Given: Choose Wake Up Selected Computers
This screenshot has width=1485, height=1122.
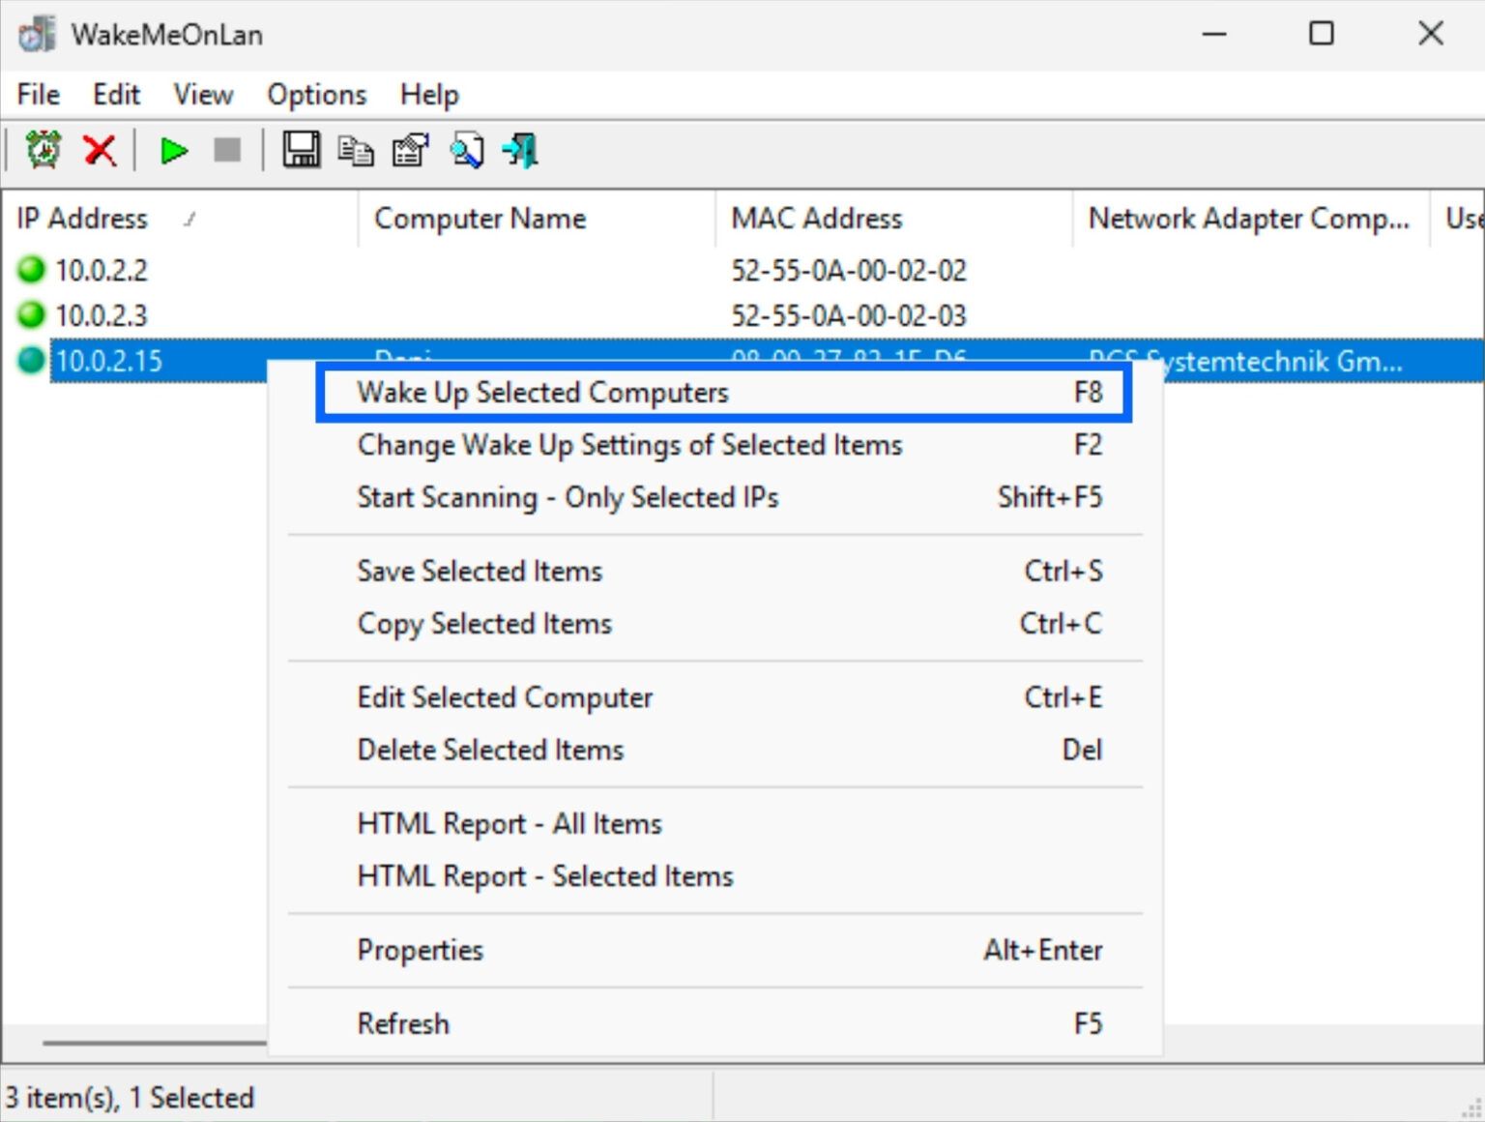Looking at the screenshot, I should point(542,393).
